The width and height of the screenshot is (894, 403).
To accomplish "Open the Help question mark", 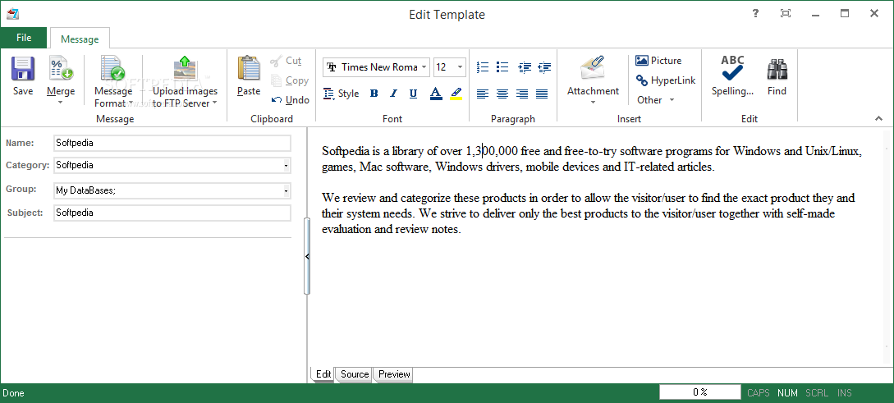I will click(x=755, y=14).
